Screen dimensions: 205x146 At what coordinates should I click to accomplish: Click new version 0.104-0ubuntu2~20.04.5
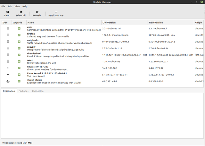pyautogui.click(x=162, y=42)
